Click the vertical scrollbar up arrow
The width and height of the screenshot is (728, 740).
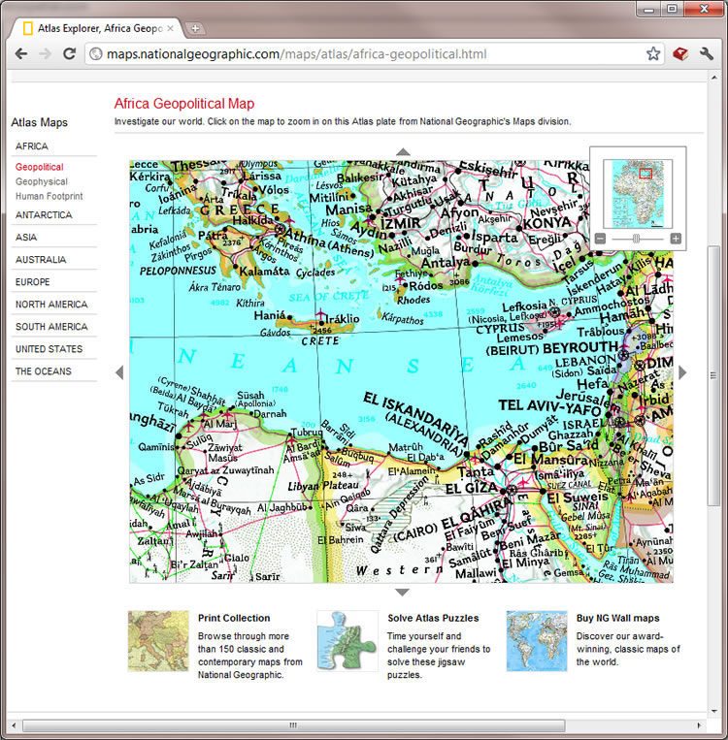(x=713, y=78)
